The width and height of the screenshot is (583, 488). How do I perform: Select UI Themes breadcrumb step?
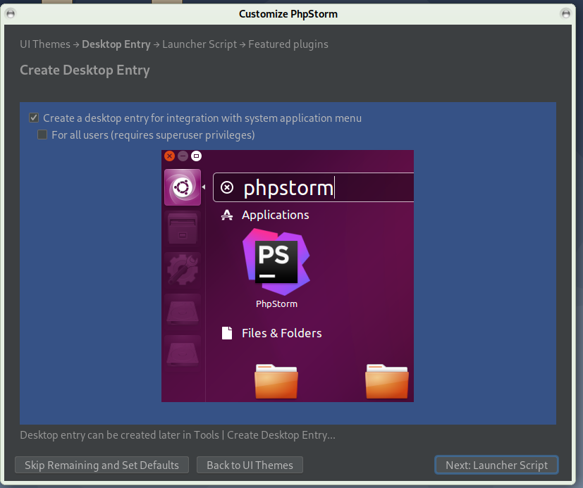click(45, 44)
